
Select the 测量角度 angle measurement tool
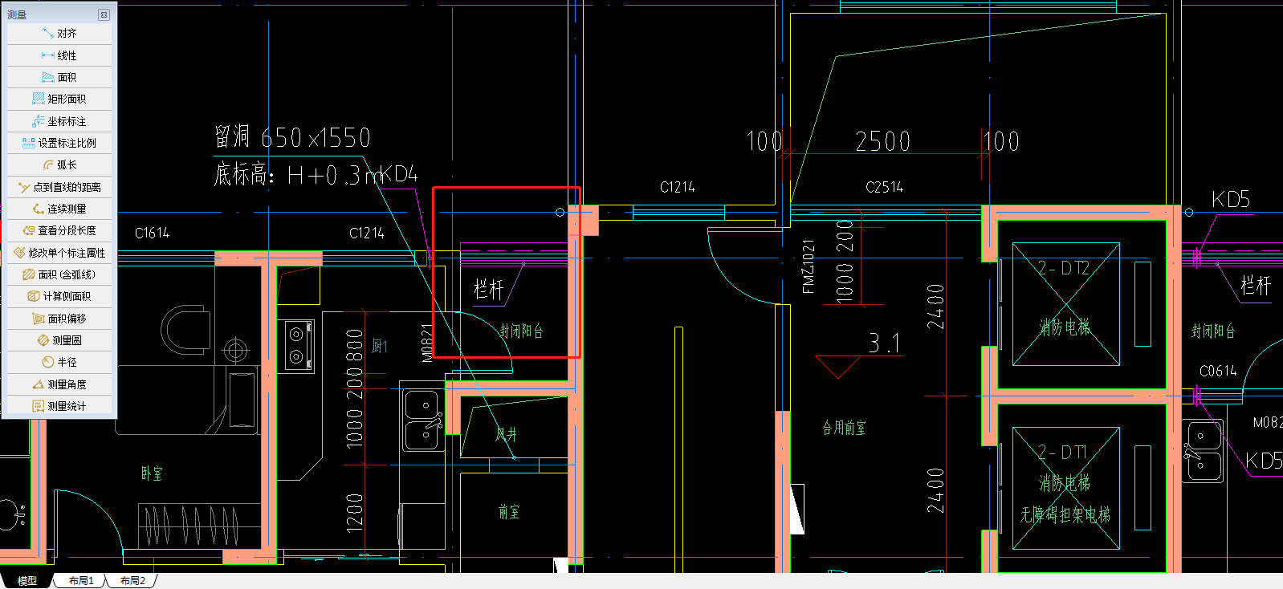(x=59, y=384)
